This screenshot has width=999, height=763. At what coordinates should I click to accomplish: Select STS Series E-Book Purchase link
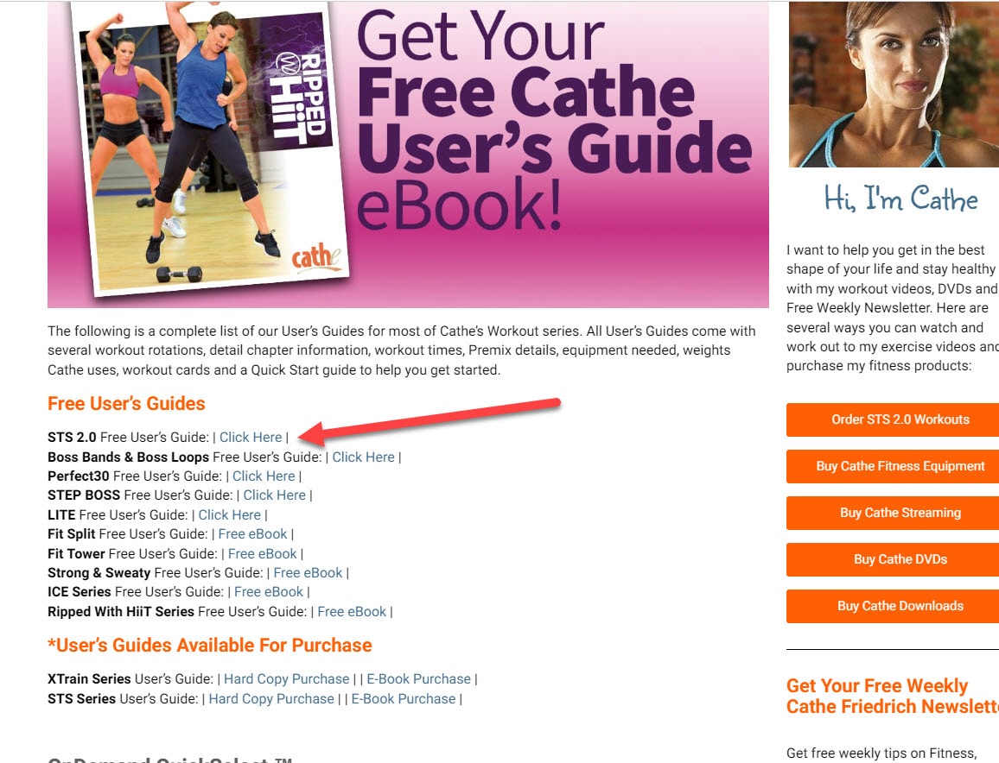404,699
